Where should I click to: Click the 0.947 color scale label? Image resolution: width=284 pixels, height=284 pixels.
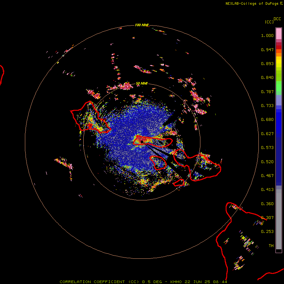pyautogui.click(x=267, y=50)
